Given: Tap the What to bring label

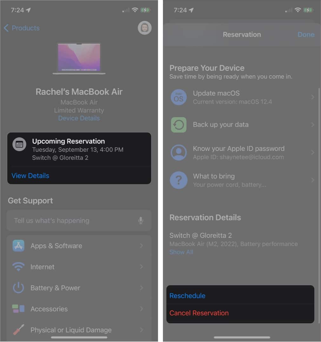Looking at the screenshot, I should point(214,176).
